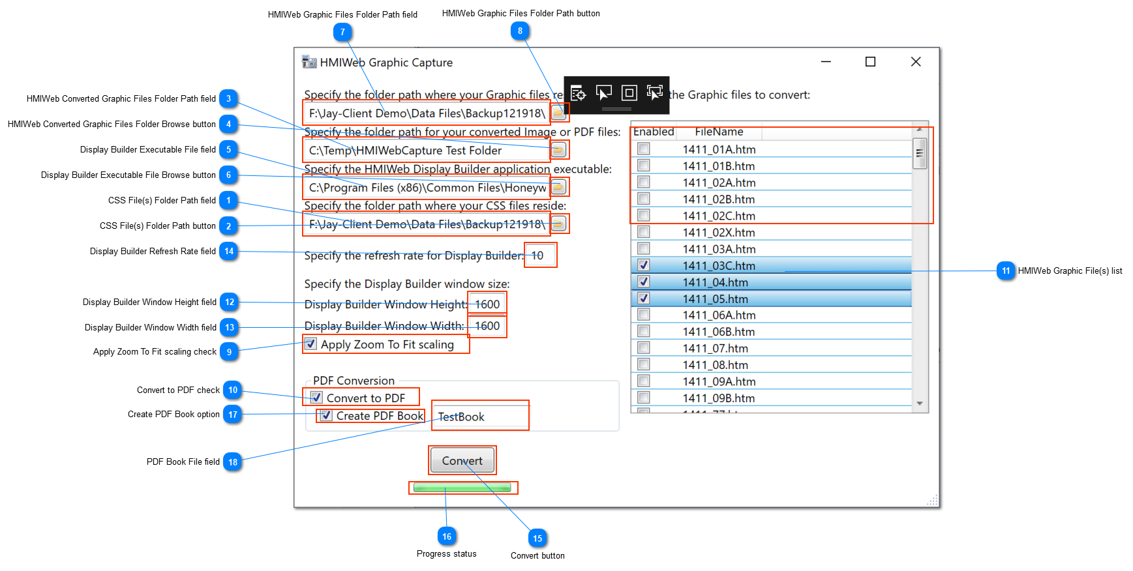
Task: Click the TestBook PDF book name field
Action: coord(480,417)
